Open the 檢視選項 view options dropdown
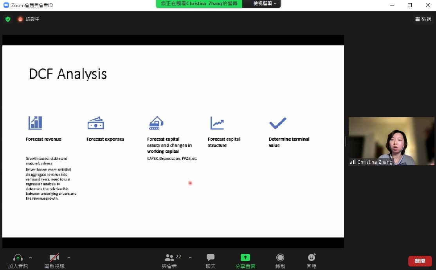 [265, 4]
